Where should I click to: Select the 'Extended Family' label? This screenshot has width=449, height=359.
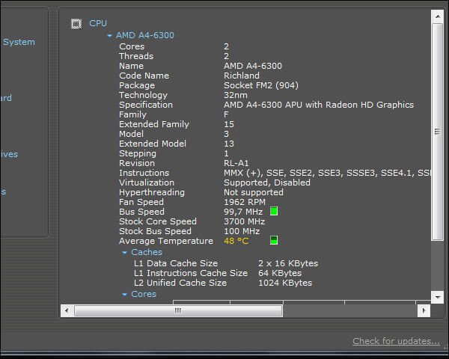click(x=154, y=124)
